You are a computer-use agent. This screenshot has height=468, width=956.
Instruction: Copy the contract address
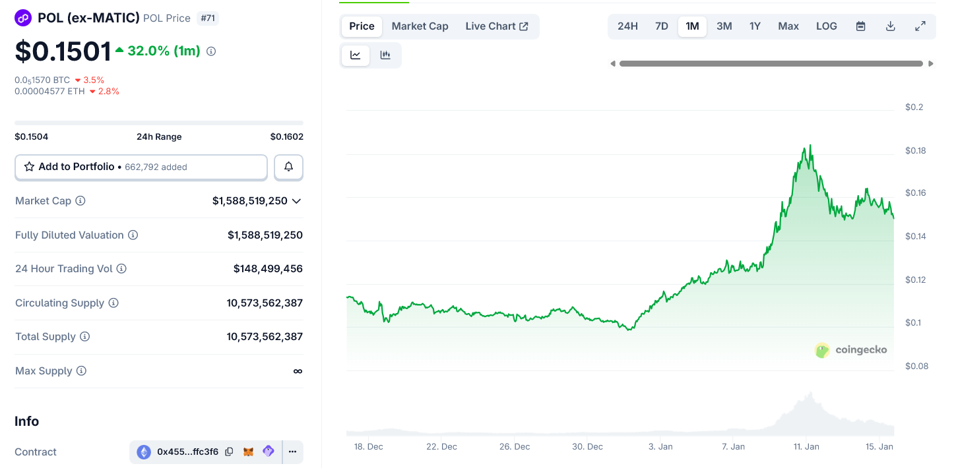coord(229,452)
